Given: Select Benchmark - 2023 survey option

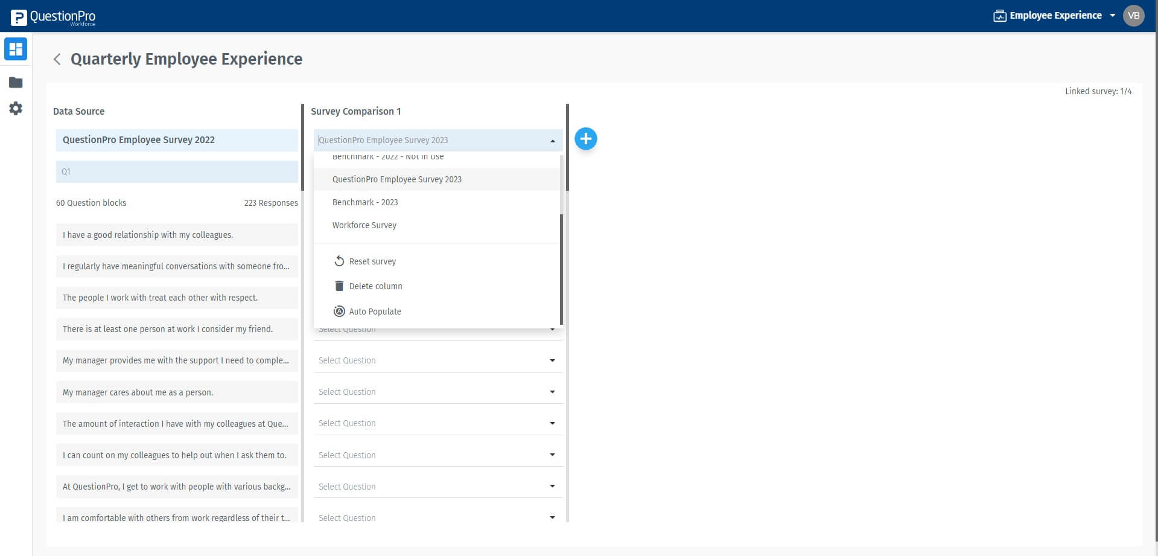Looking at the screenshot, I should [x=365, y=202].
